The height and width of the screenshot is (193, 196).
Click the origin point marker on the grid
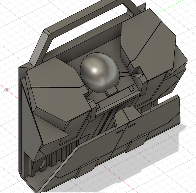(7, 90)
